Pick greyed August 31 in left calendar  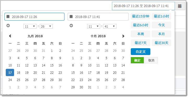point(43,51)
